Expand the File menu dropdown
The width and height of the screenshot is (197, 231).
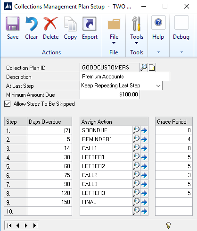[114, 39]
